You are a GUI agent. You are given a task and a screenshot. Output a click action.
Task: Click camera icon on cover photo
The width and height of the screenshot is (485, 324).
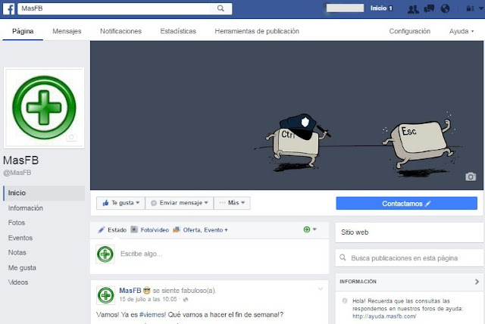(470, 177)
